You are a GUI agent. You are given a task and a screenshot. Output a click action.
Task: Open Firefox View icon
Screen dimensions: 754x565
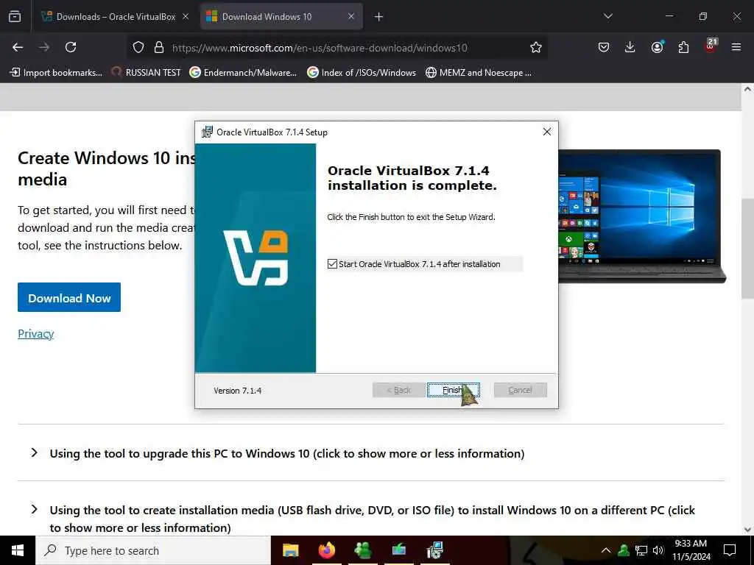(x=15, y=17)
